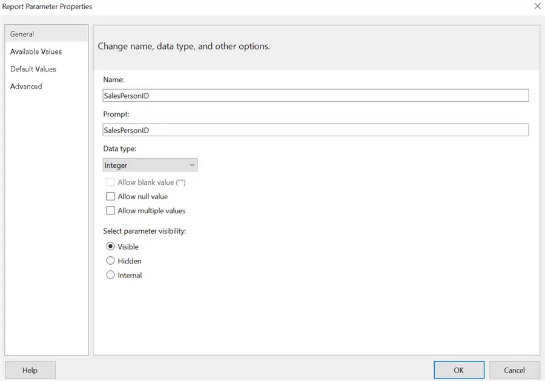This screenshot has width=545, height=381.
Task: Tick the Allow blank value checkbox
Action: pos(110,182)
